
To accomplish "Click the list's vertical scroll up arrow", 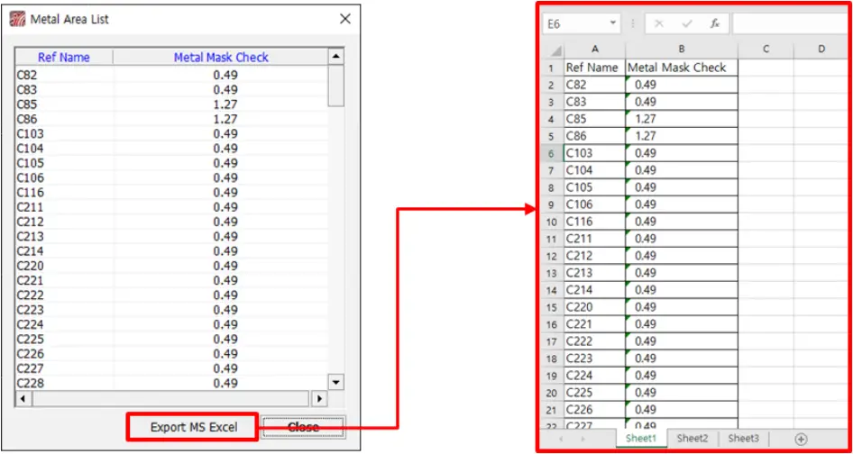I will pos(336,57).
